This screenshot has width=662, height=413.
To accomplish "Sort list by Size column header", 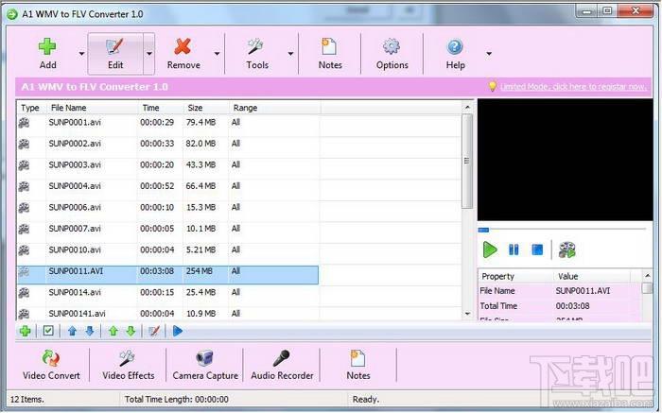I will 205,108.
